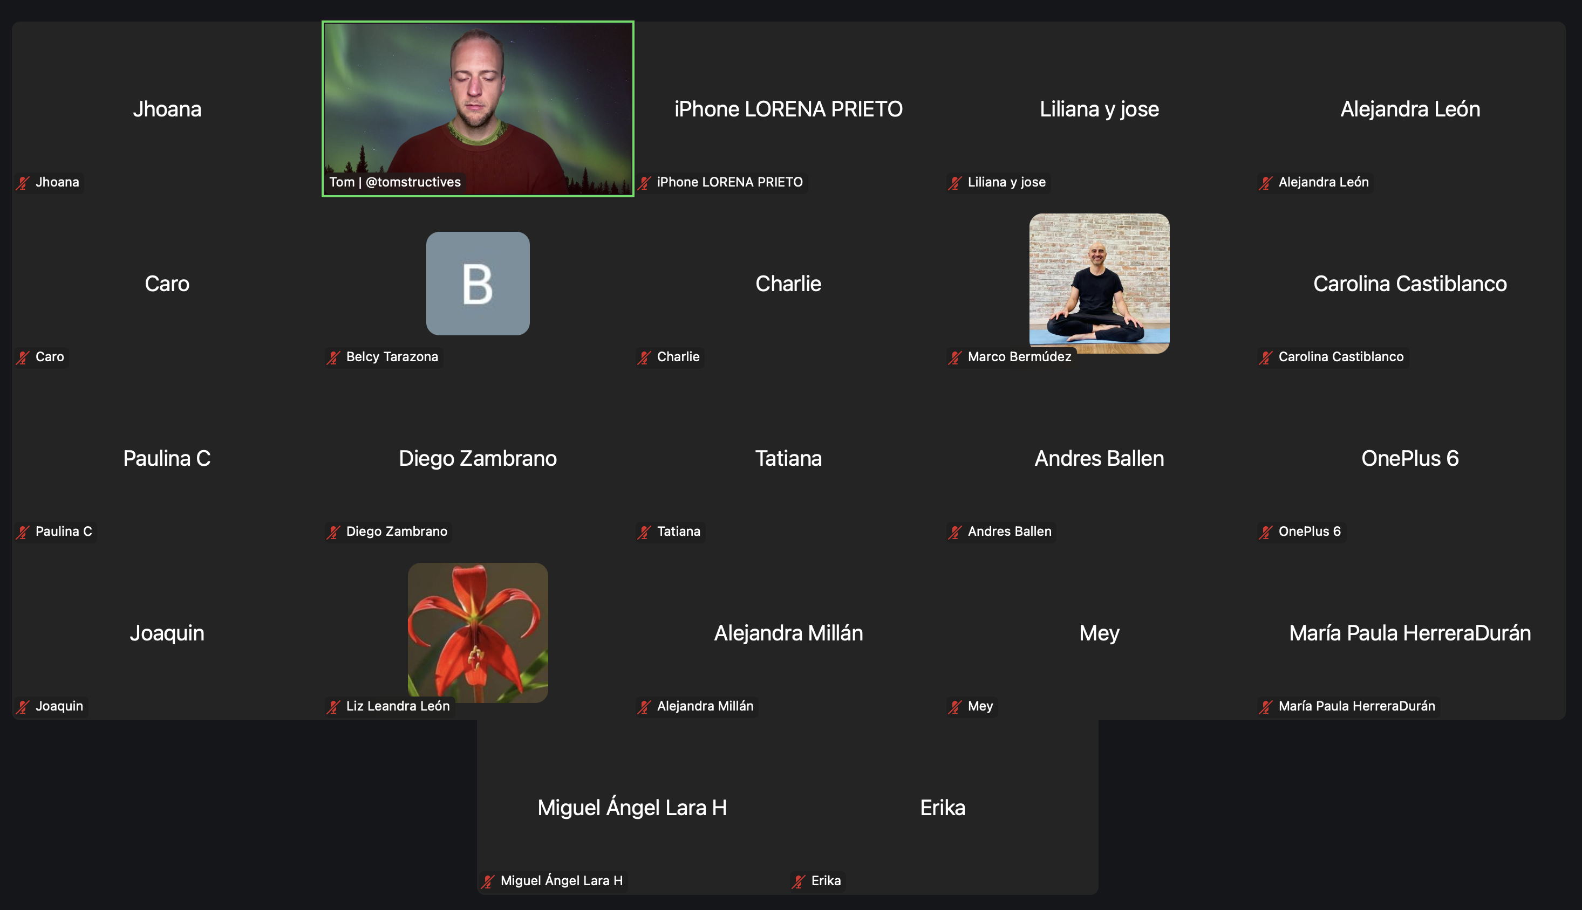This screenshot has width=1582, height=910.
Task: Click the small 'Liz Leandra León' name label
Action: pyautogui.click(x=398, y=706)
